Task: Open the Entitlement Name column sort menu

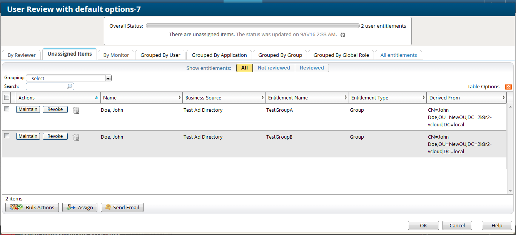Action: click(x=346, y=98)
